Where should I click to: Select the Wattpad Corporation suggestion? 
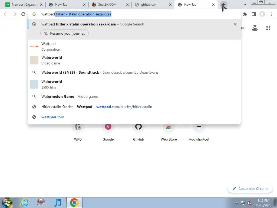click(x=134, y=47)
